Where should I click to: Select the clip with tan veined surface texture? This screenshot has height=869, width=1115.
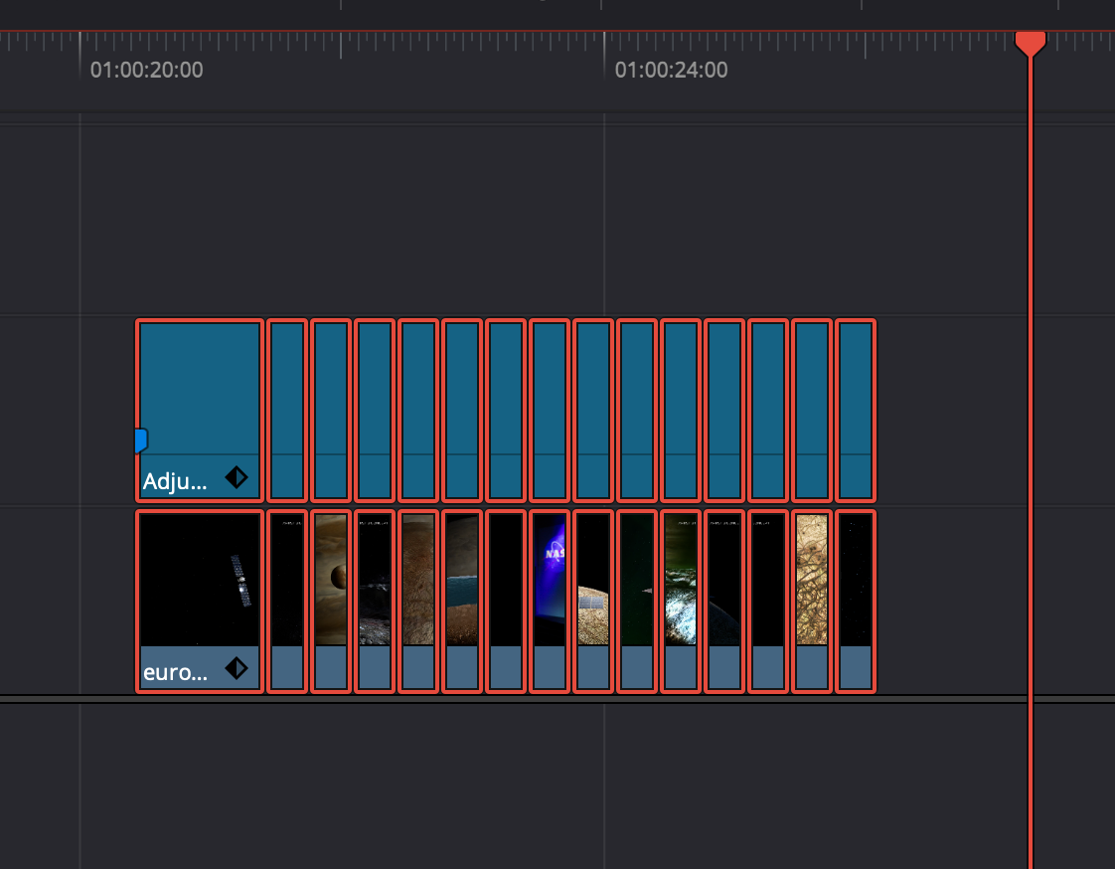812,601
